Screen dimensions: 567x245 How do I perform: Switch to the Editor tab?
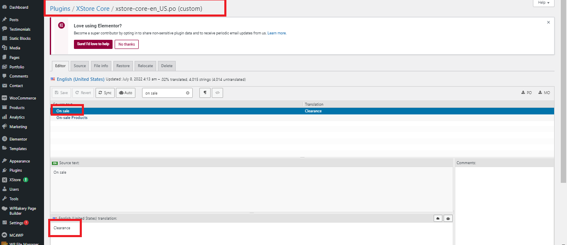[x=60, y=66]
